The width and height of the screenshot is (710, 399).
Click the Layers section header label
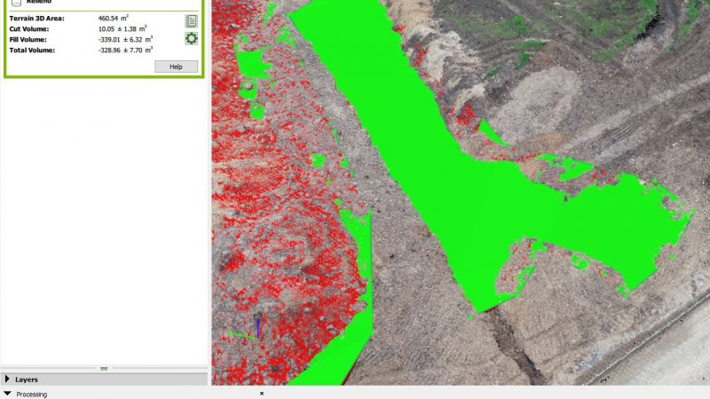click(x=27, y=379)
